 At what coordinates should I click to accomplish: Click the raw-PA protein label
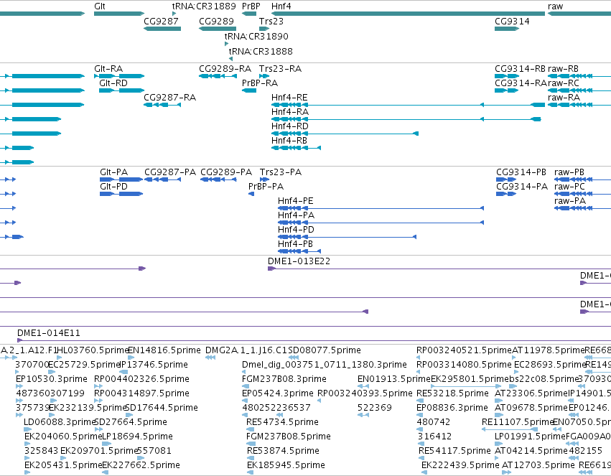coord(570,201)
